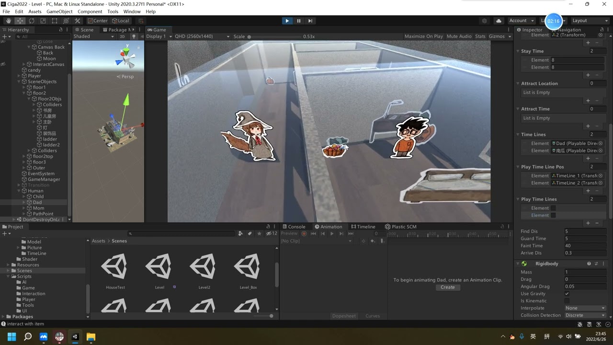Switch to the Plastic SCM tab
The height and width of the screenshot is (345, 613).
point(401,227)
